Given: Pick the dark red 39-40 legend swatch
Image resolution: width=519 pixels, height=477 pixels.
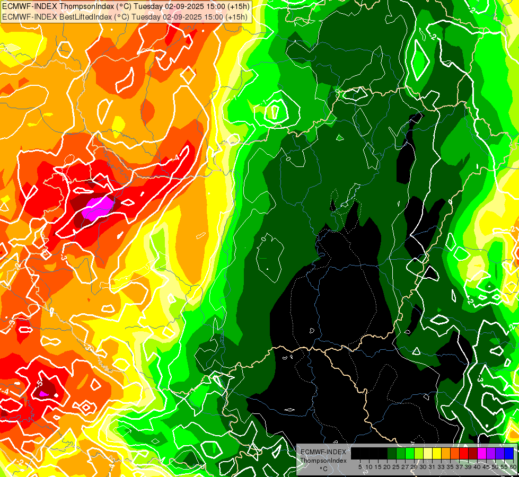Looking at the screenshot, I should click(473, 453).
